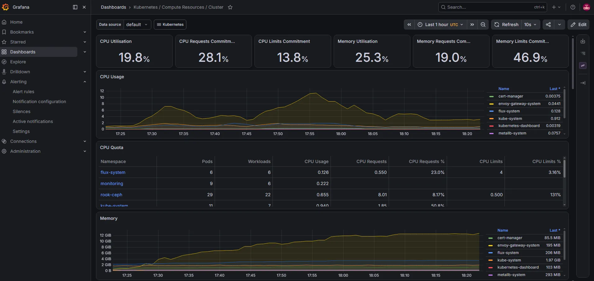Open the outline icon in right rail
The width and height of the screenshot is (594, 281).
pos(583,53)
